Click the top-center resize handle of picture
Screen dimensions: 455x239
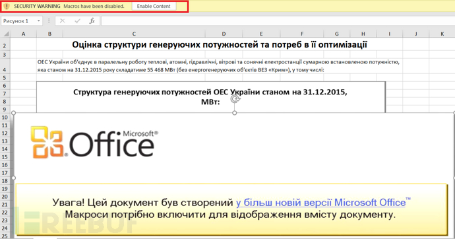click(x=235, y=113)
